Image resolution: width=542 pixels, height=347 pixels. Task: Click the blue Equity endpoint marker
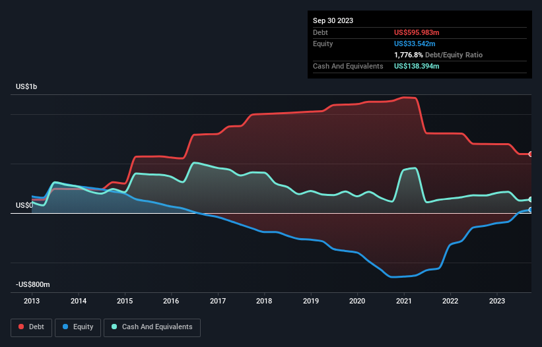click(x=531, y=210)
